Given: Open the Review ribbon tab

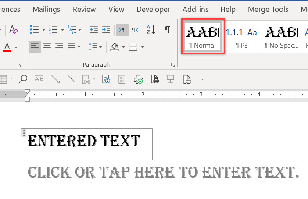Looking at the screenshot, I should tap(84, 9).
